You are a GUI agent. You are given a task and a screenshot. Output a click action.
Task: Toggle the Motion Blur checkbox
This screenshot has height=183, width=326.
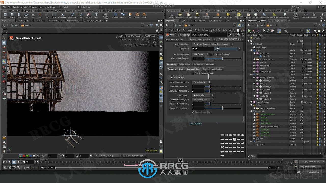172,78
